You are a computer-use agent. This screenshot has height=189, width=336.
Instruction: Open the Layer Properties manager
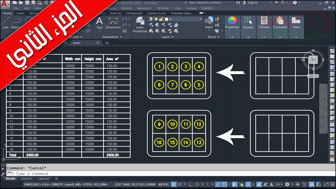click(140, 25)
